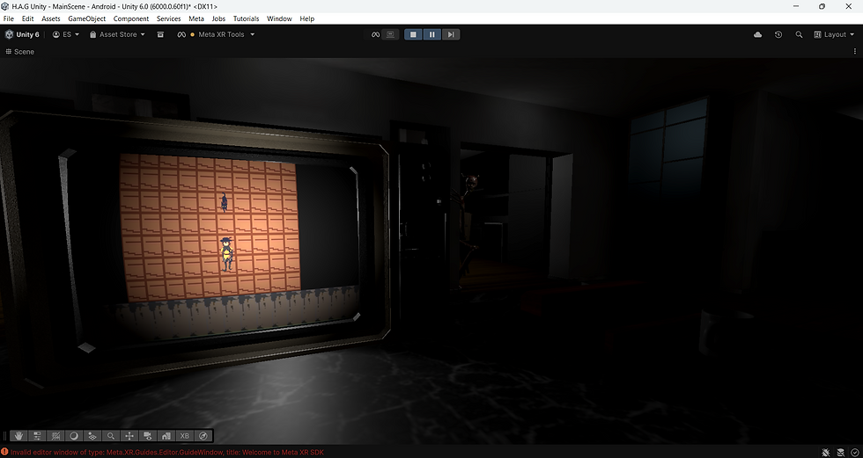Open the Layout dropdown
This screenshot has width=863, height=458.
[835, 34]
